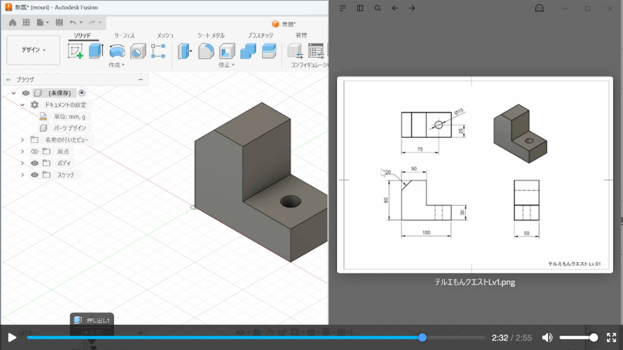623x350 pixels.
Task: Select the Combine tool
Action: click(x=248, y=51)
